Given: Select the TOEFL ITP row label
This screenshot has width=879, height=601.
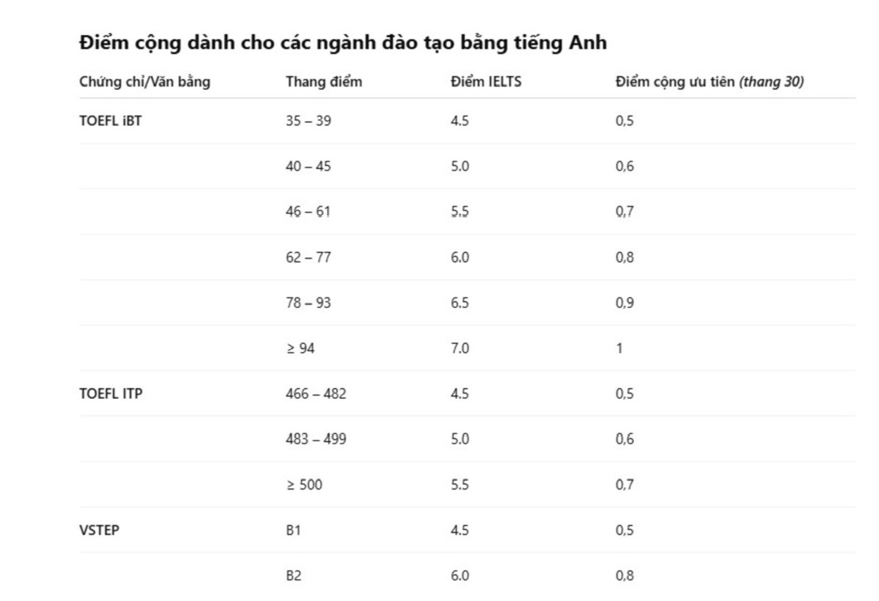Looking at the screenshot, I should tap(111, 394).
